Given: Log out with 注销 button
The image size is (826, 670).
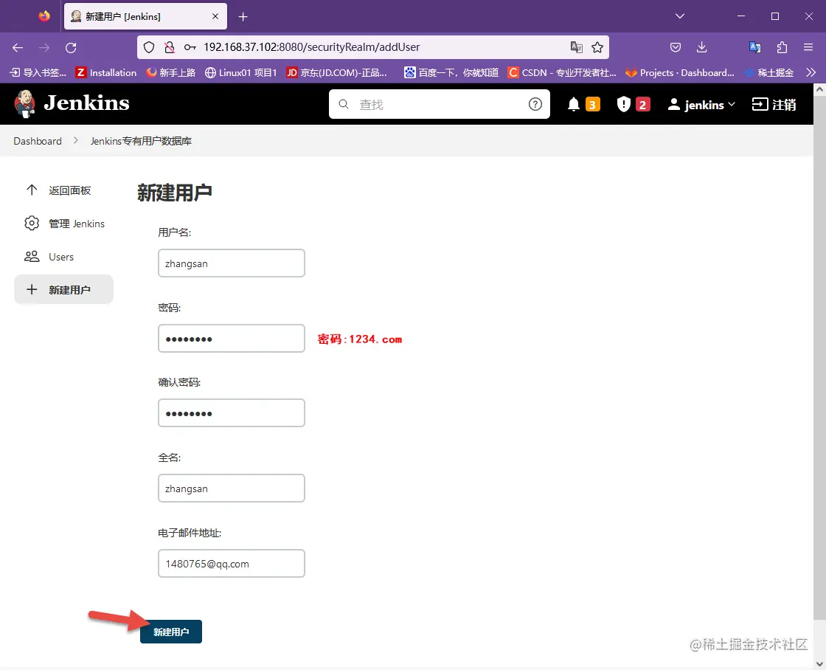Looking at the screenshot, I should point(774,105).
